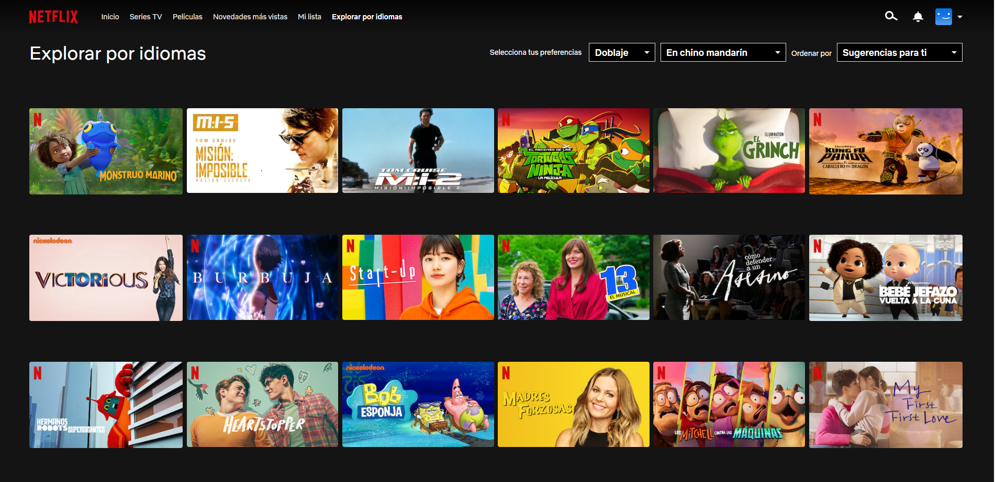Click the Netflix logo
This screenshot has width=995, height=482.
53,17
